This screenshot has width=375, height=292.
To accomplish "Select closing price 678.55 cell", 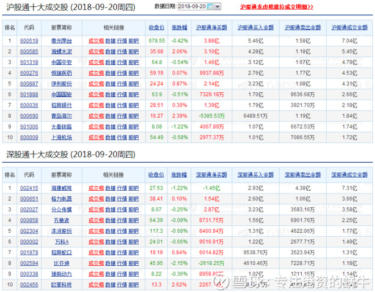I will (x=157, y=41).
